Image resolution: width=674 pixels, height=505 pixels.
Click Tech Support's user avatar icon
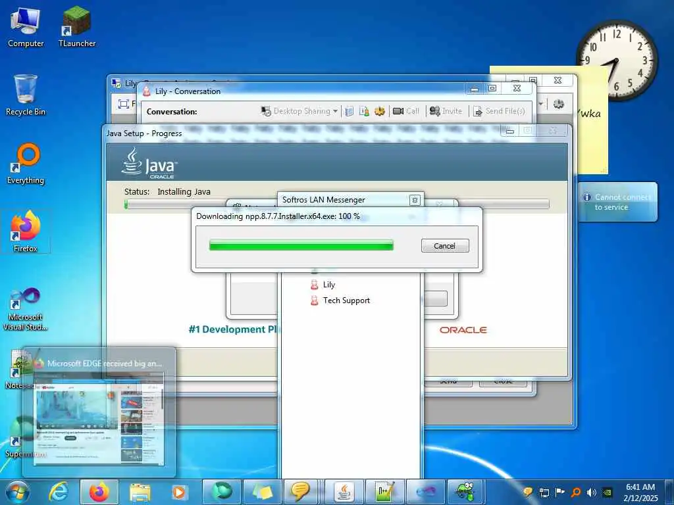[x=314, y=300]
